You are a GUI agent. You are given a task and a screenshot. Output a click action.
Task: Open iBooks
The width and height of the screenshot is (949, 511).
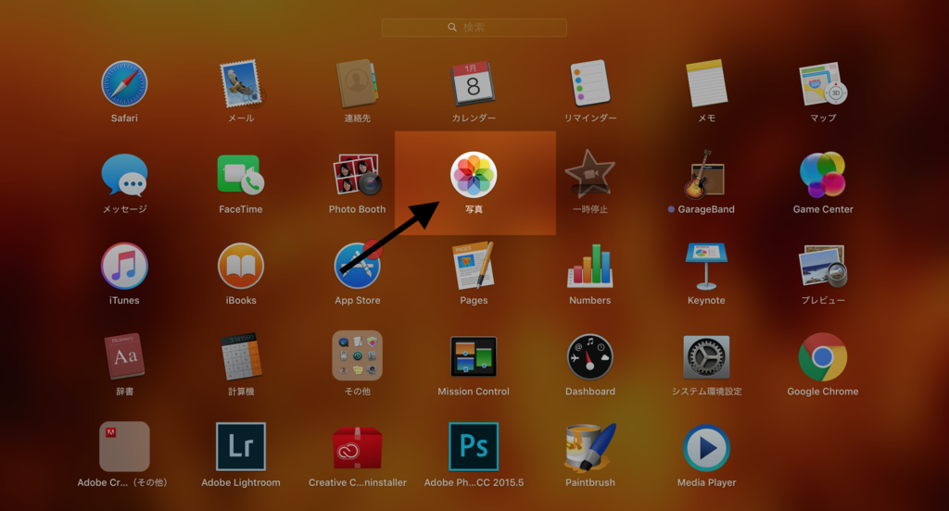click(x=241, y=266)
